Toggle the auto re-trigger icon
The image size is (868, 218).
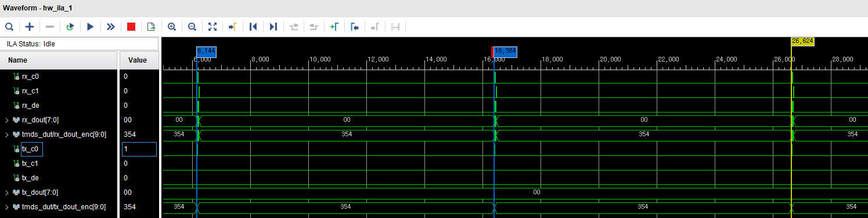[70, 27]
